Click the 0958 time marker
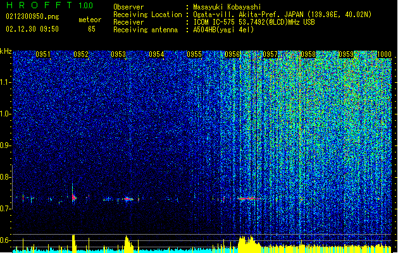Image resolution: width=398 pixels, height=253 pixels. coord(308,54)
